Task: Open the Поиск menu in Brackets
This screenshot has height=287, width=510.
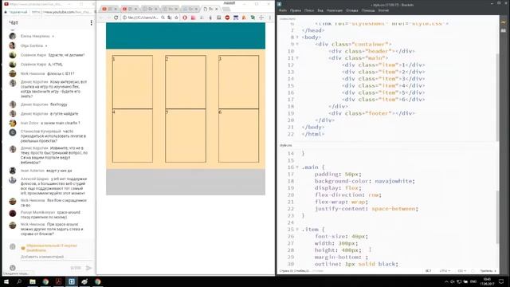Action: (309, 10)
